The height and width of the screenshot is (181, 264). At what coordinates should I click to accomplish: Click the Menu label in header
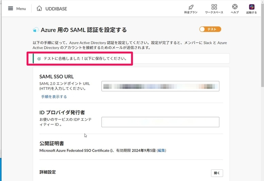click(21, 9)
